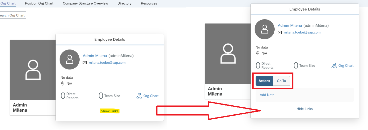Viewport: 368px width, 130px height.
Task: Click the round avatar icon in left details card
Action: pos(70,59)
